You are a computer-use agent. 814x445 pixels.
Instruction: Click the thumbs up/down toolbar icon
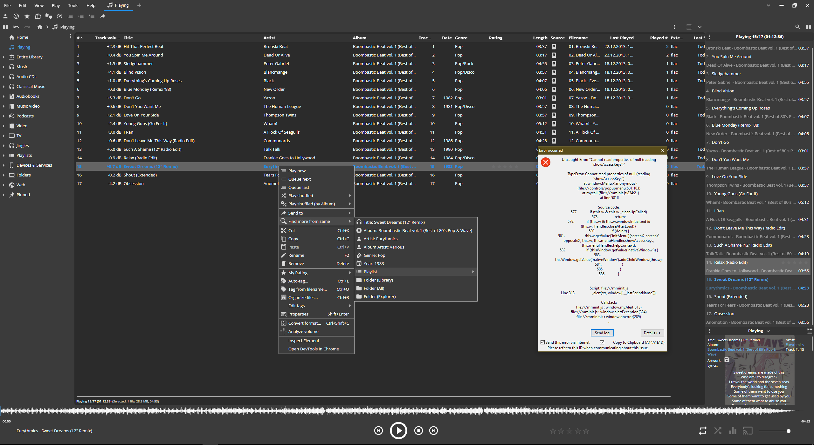(x=48, y=16)
